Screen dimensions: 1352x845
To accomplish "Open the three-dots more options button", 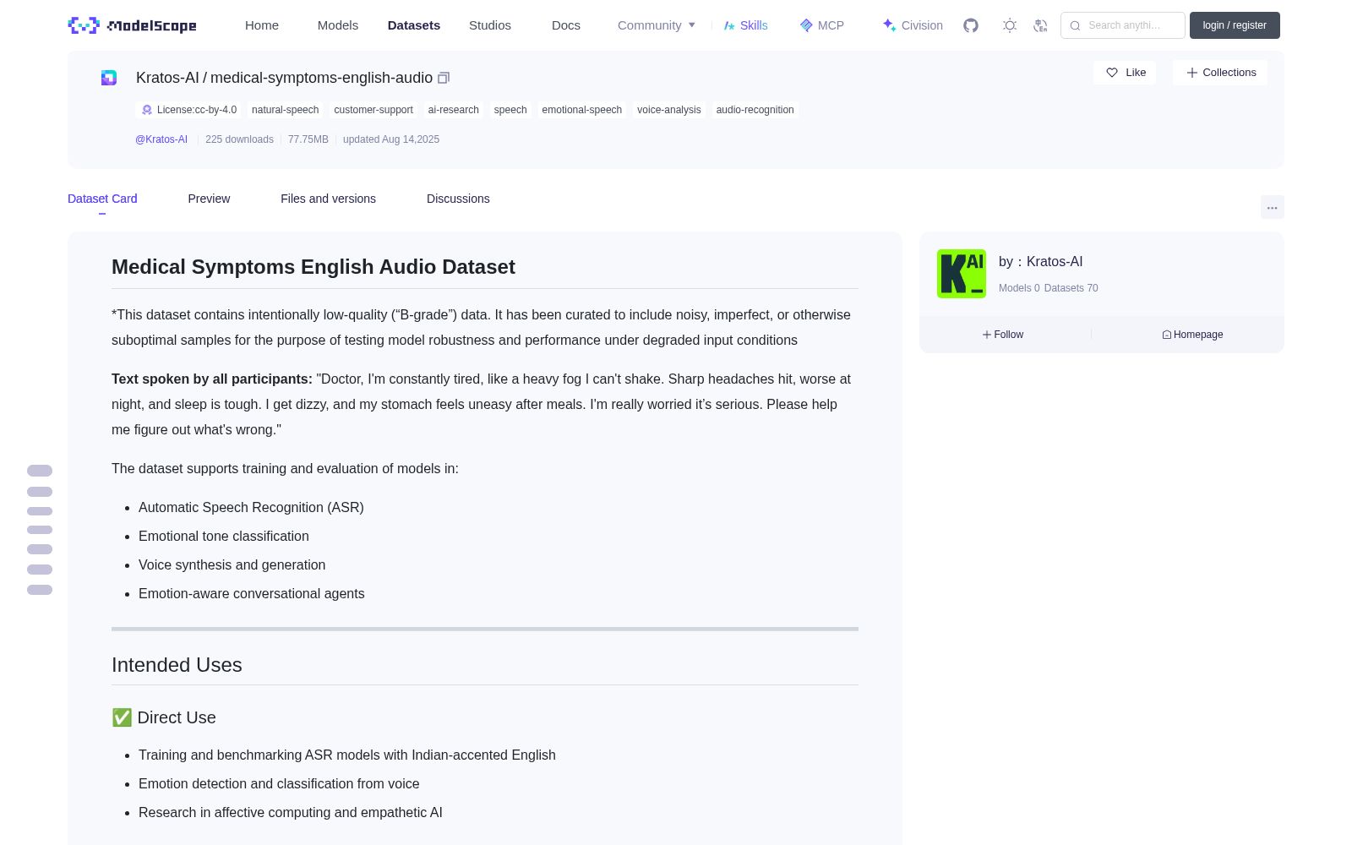I will [x=1272, y=207].
